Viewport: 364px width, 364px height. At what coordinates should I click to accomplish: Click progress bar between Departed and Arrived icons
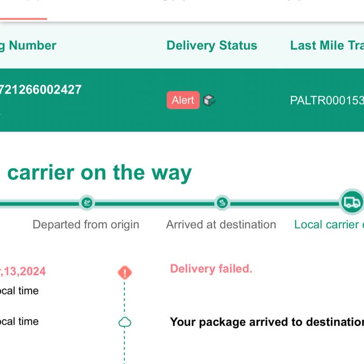[154, 203]
